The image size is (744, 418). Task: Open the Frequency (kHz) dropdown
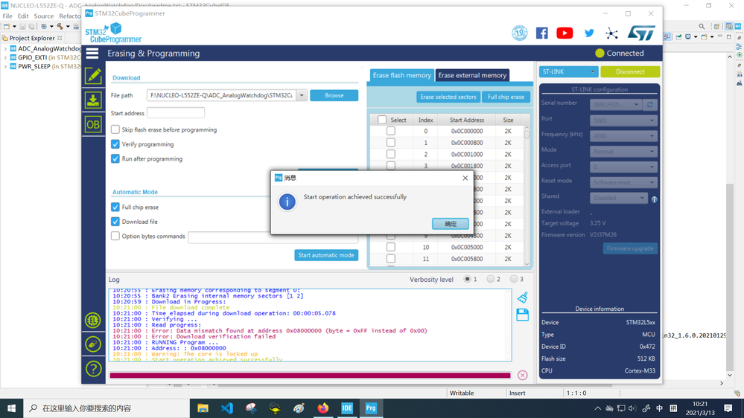coord(623,136)
